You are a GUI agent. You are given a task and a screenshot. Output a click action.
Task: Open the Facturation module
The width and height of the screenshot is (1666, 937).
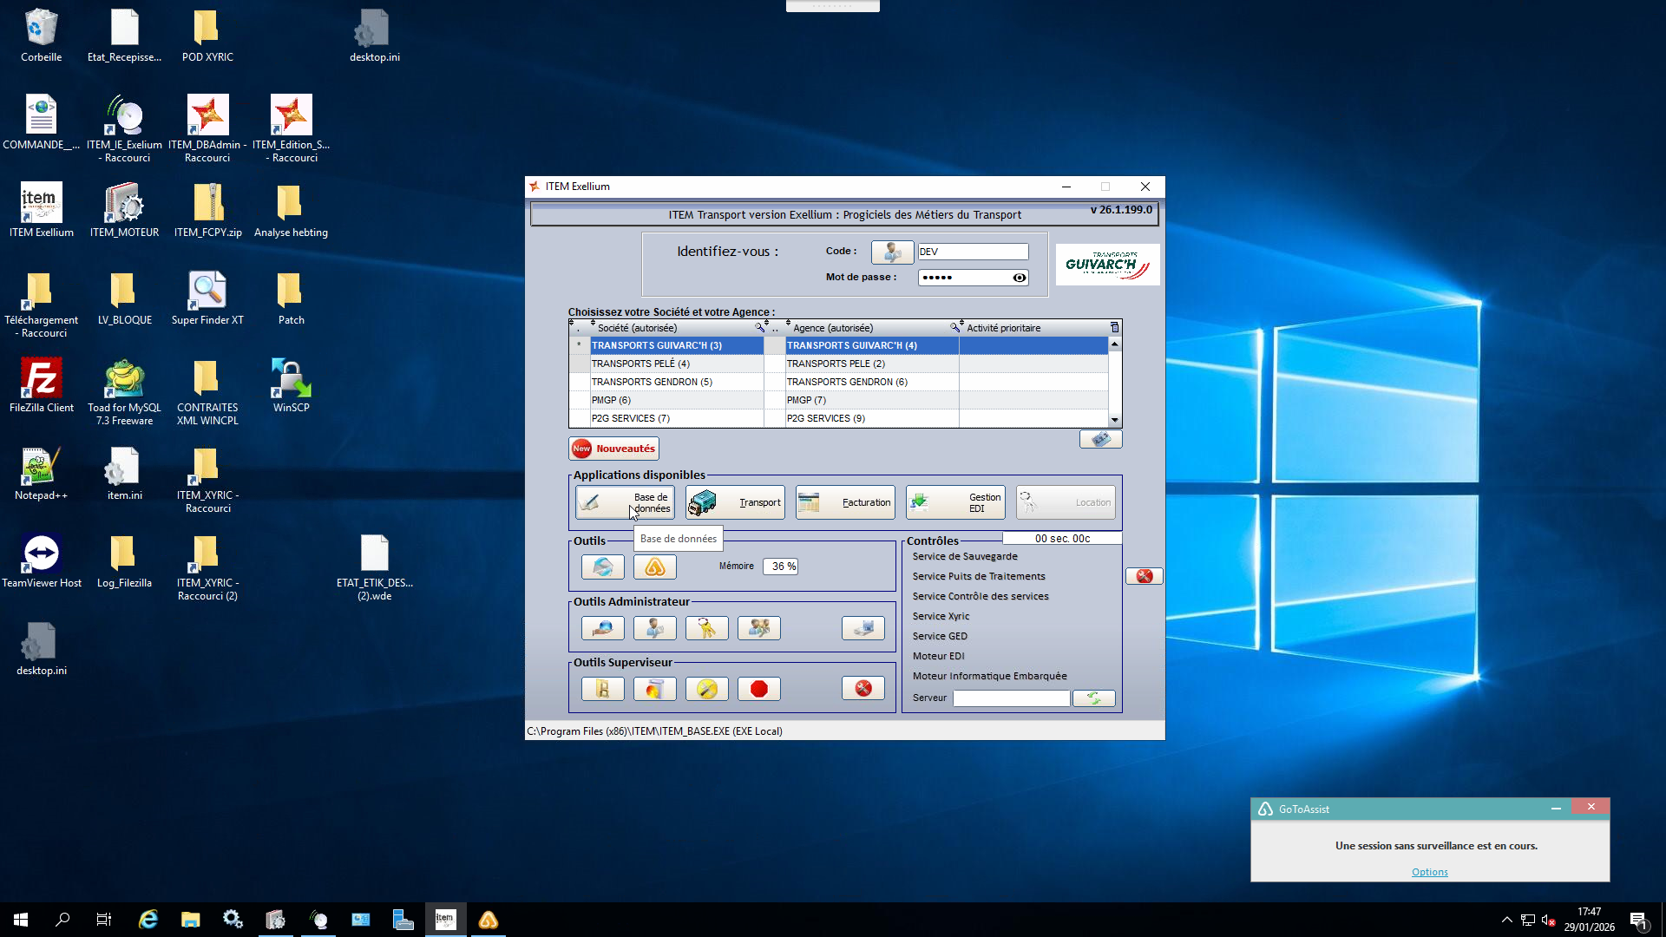pyautogui.click(x=845, y=502)
